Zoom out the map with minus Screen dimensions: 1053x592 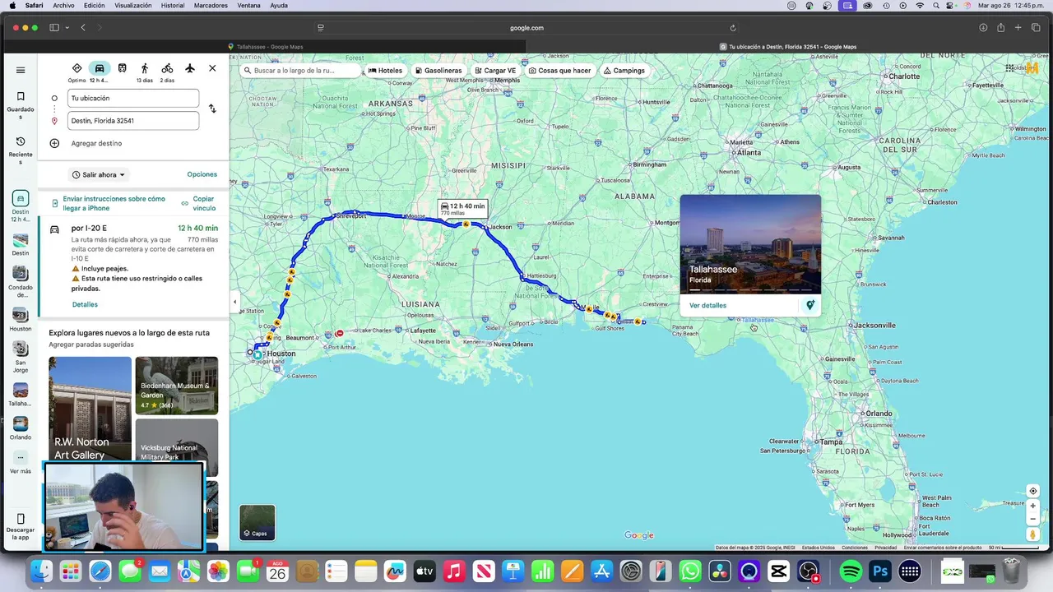click(1033, 519)
